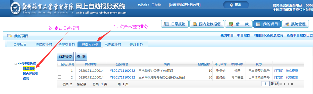Open 项目授权 link
313x94 pixels.
(244, 35)
